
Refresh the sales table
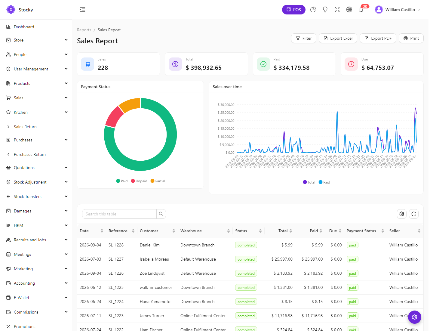click(414, 214)
